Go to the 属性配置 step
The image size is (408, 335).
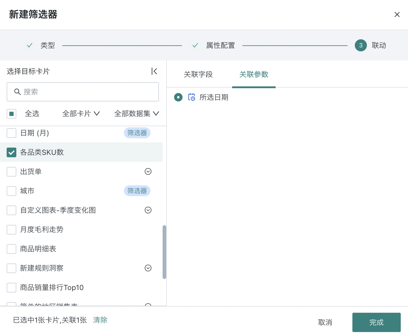tap(221, 45)
